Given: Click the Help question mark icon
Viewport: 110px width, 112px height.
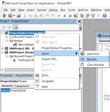Looking at the screenshot, I should [105, 16].
